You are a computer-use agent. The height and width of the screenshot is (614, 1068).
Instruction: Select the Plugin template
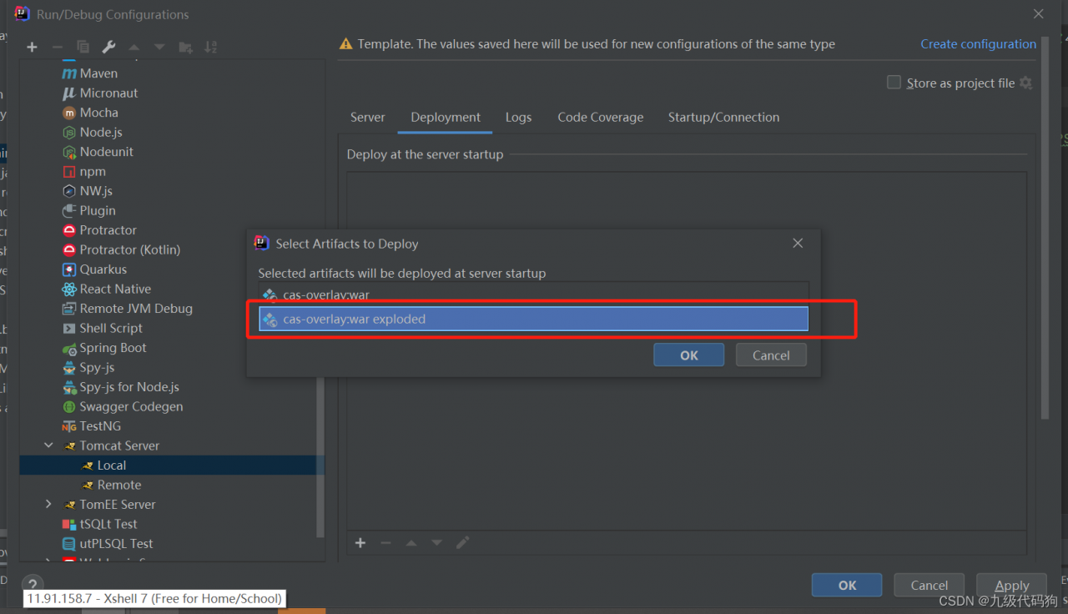(x=98, y=210)
